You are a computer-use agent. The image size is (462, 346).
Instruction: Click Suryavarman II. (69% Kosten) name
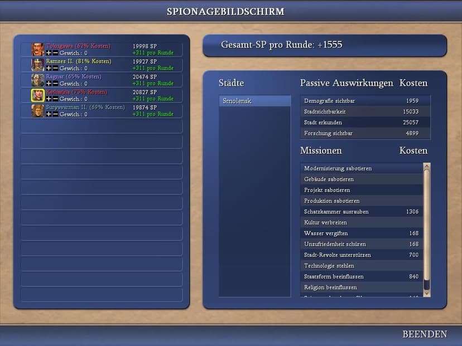85,107
